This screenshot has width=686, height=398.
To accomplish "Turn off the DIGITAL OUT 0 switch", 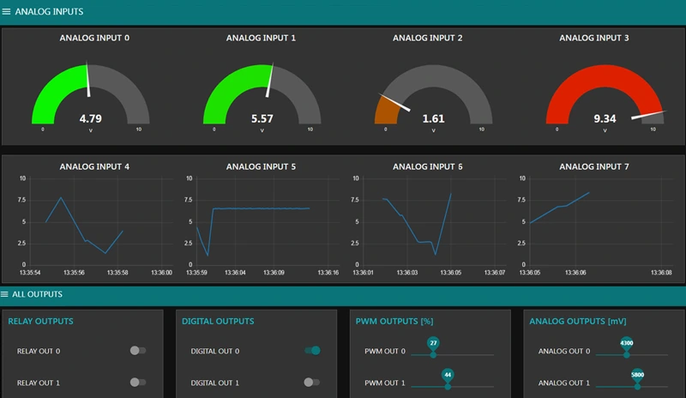I will (x=312, y=350).
